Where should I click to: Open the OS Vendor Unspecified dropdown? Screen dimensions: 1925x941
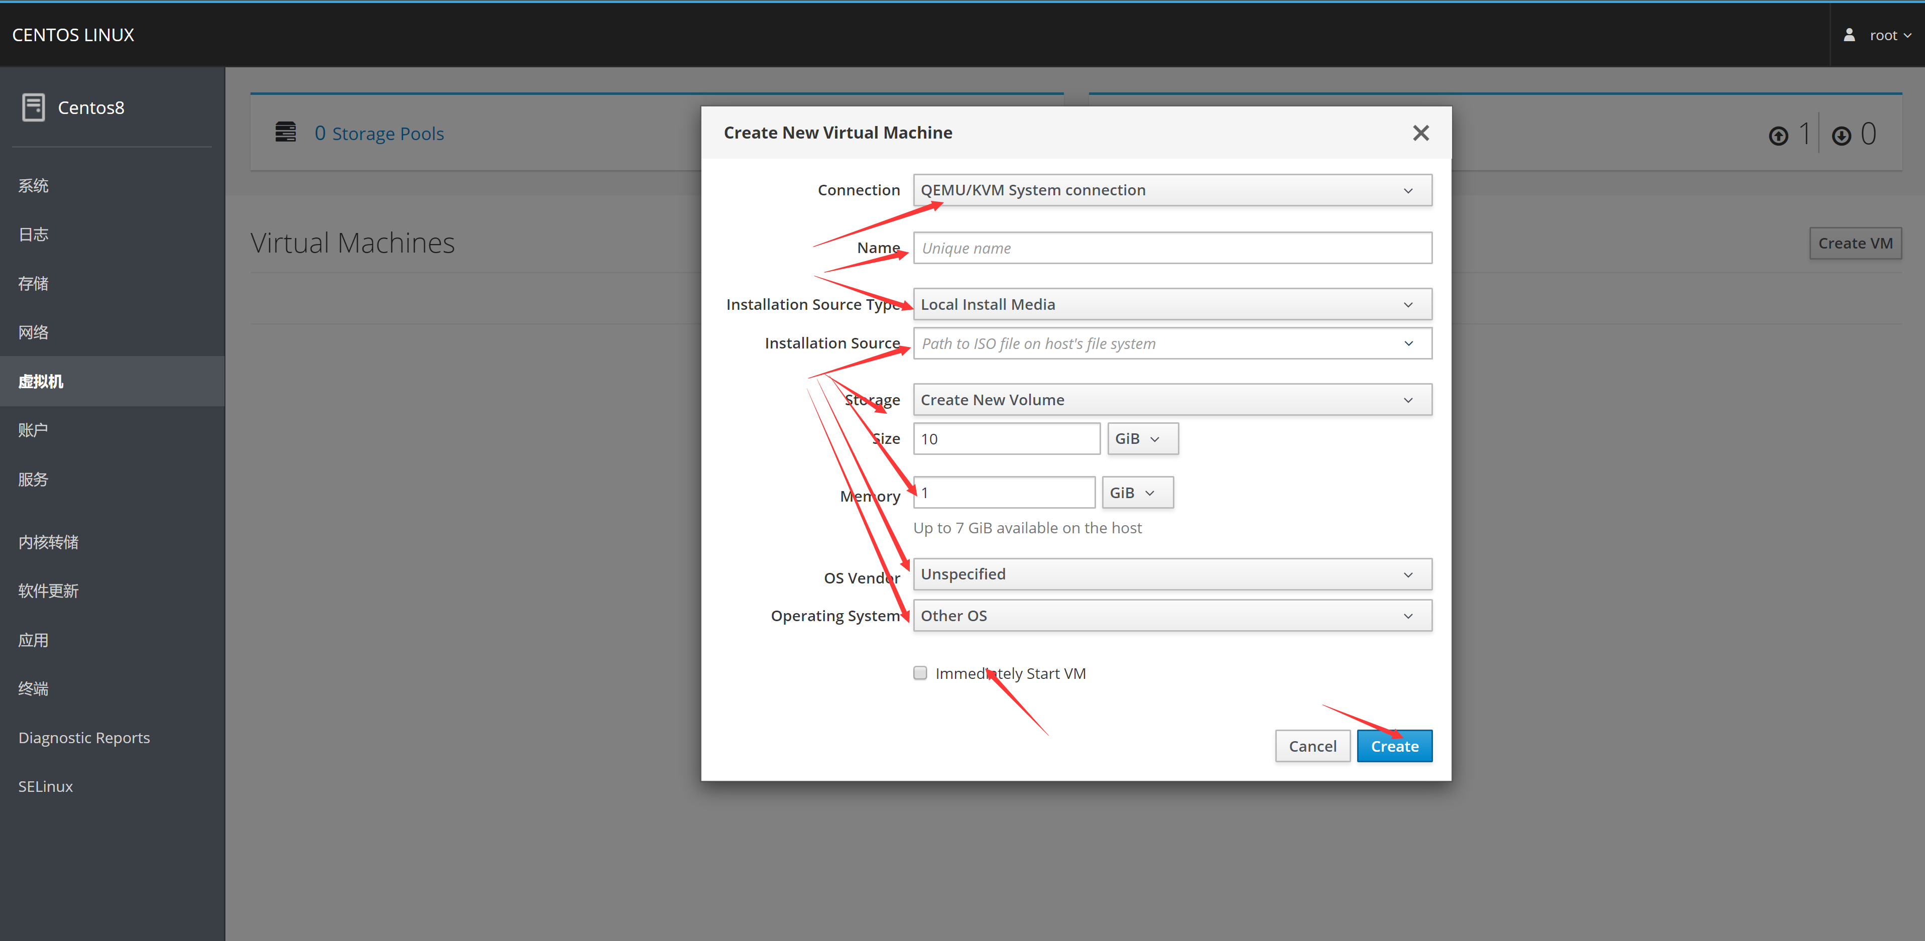(x=1172, y=574)
